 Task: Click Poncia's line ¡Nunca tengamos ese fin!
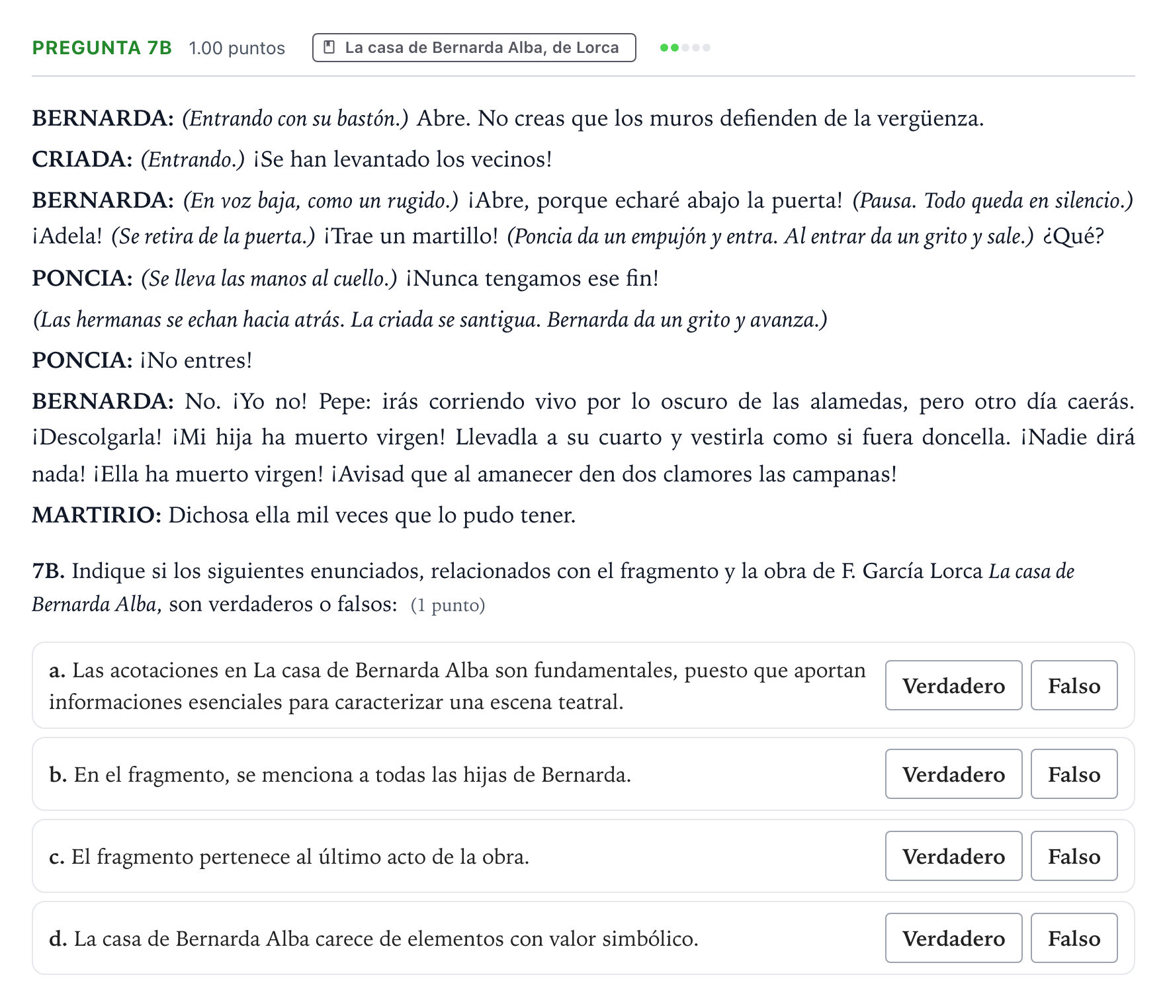[x=345, y=278]
